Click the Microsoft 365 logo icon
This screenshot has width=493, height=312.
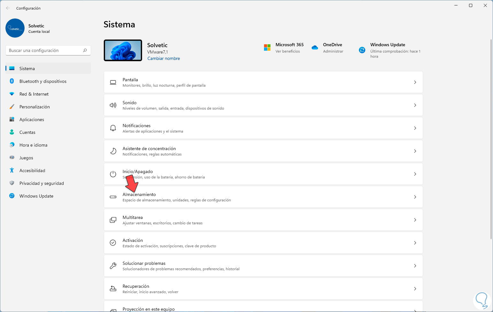[267, 47]
